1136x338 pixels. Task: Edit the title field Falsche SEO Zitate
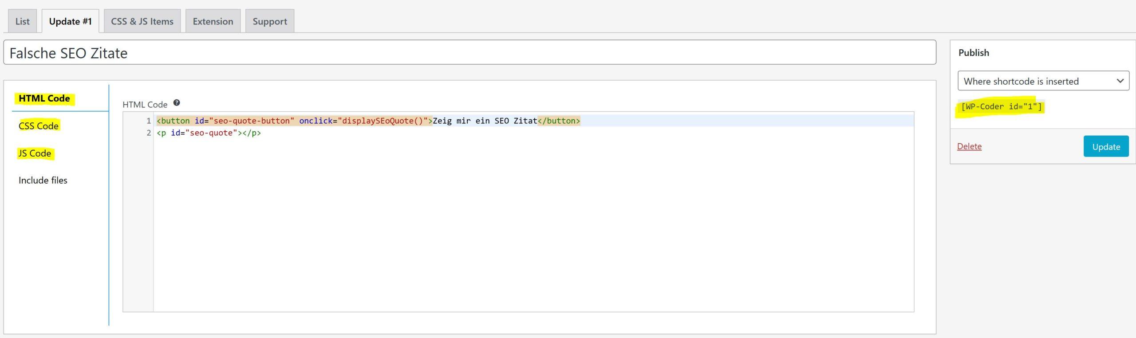(x=470, y=53)
